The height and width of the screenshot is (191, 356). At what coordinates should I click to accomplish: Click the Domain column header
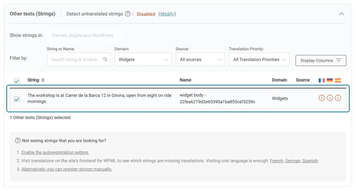tap(279, 80)
